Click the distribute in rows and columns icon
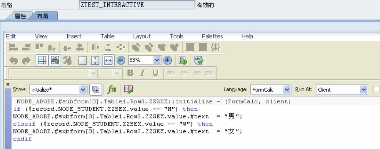 (121, 47)
